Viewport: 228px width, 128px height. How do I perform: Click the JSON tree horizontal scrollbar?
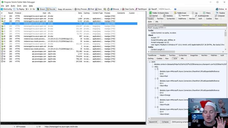click(x=168, y=118)
